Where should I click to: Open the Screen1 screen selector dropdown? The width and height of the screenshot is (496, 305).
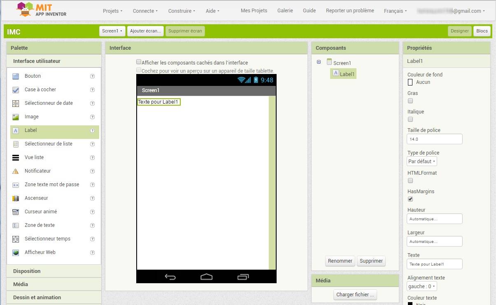click(112, 31)
